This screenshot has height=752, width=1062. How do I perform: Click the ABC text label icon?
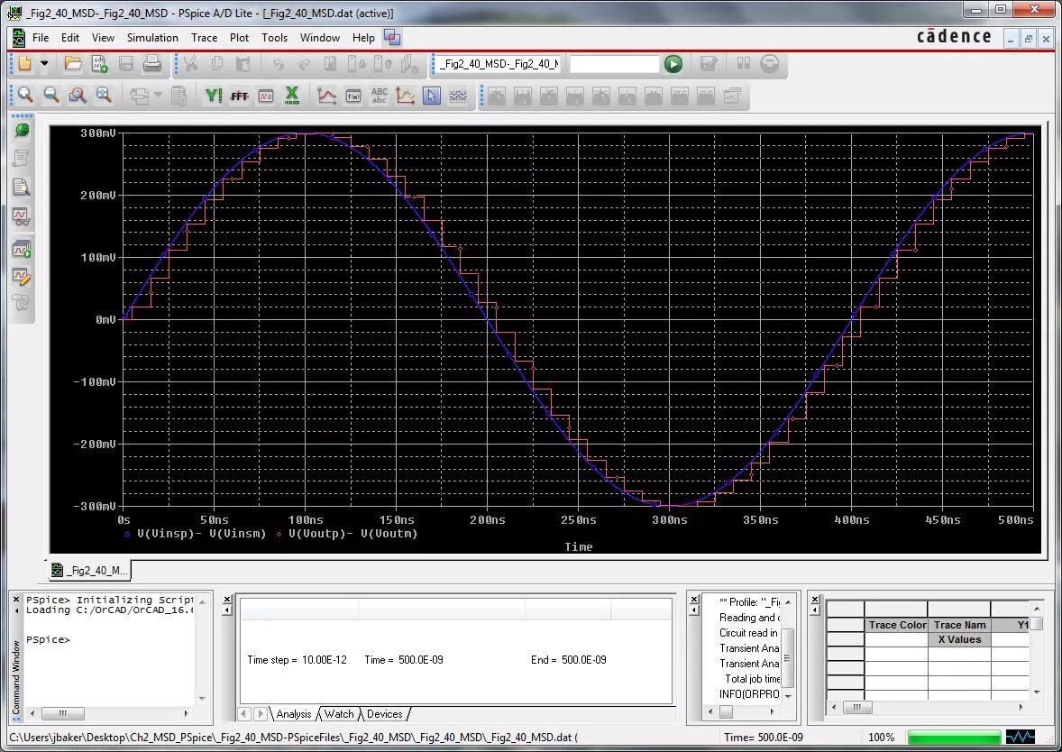click(380, 95)
